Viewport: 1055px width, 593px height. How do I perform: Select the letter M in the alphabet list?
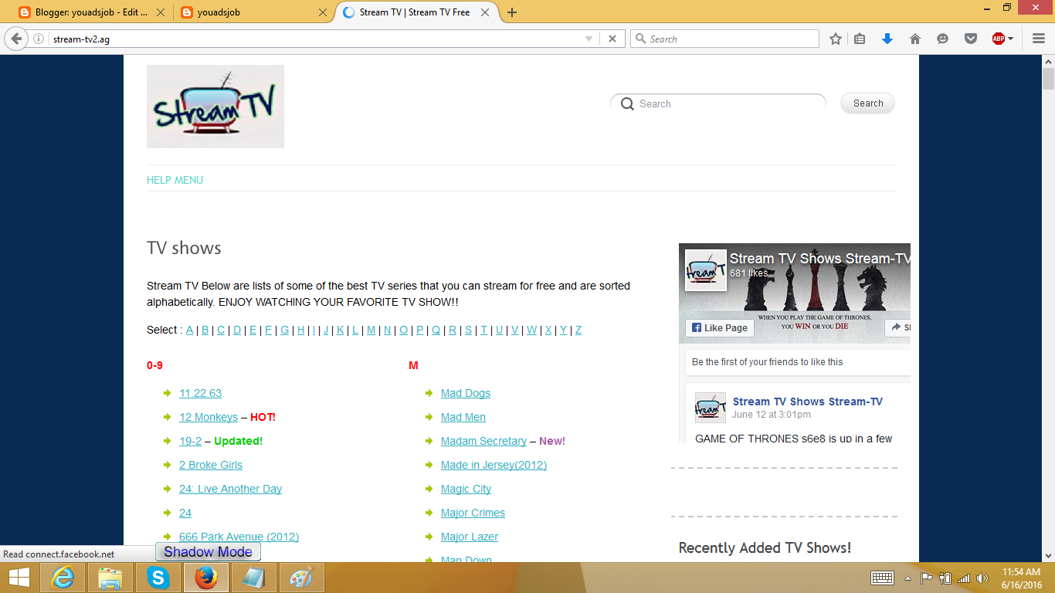pos(371,330)
